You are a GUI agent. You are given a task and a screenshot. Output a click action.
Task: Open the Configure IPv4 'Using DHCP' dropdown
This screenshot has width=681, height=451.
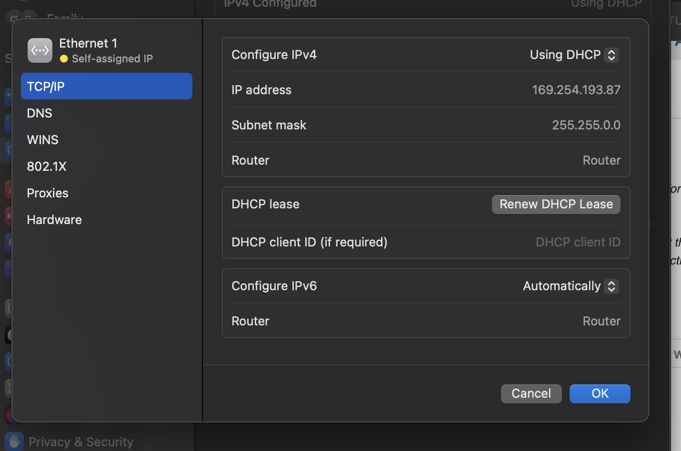pos(574,55)
